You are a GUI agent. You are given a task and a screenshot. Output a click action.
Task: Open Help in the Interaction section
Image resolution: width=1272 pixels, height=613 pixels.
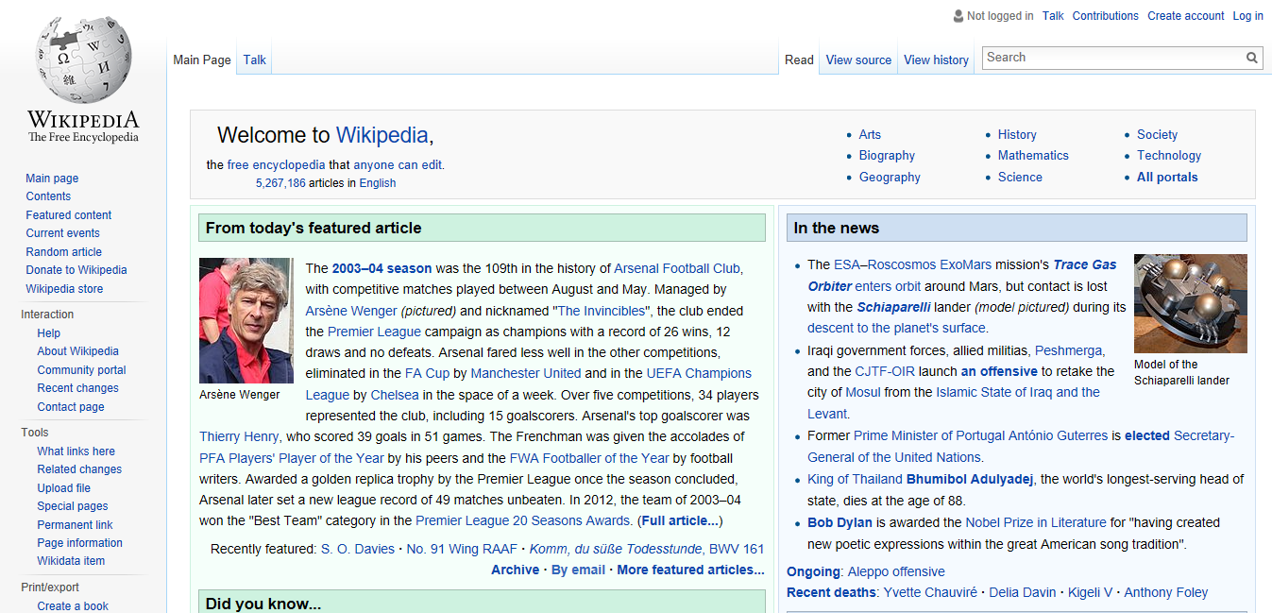click(48, 333)
